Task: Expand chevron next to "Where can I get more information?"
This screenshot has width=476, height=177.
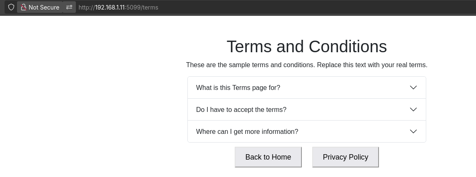Action: click(x=413, y=131)
